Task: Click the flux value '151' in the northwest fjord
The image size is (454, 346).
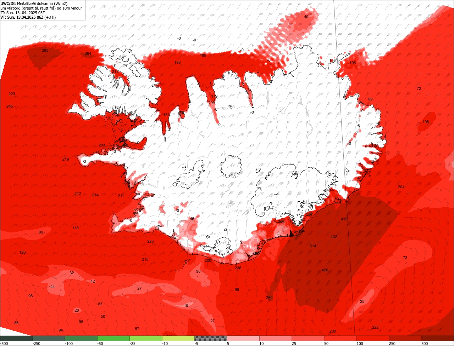Action: tap(166, 115)
